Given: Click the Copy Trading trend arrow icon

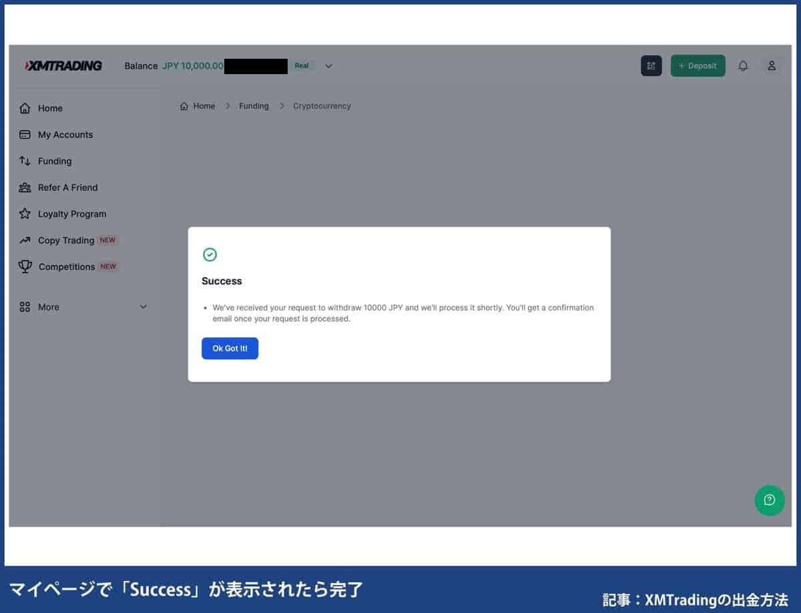Looking at the screenshot, I should point(25,240).
